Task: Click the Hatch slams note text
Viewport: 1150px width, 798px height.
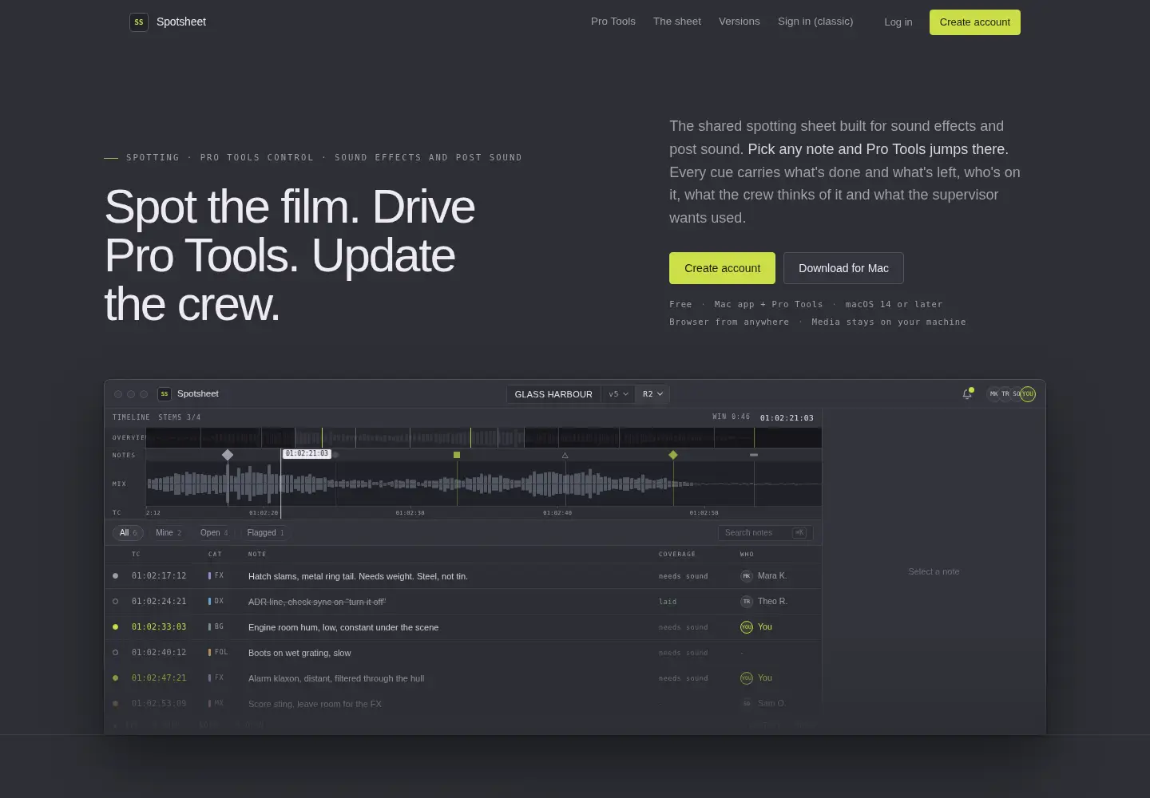Action: click(x=358, y=576)
